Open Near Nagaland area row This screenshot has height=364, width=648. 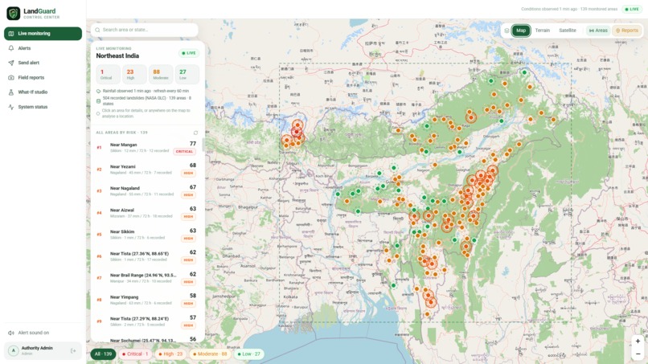click(146, 191)
